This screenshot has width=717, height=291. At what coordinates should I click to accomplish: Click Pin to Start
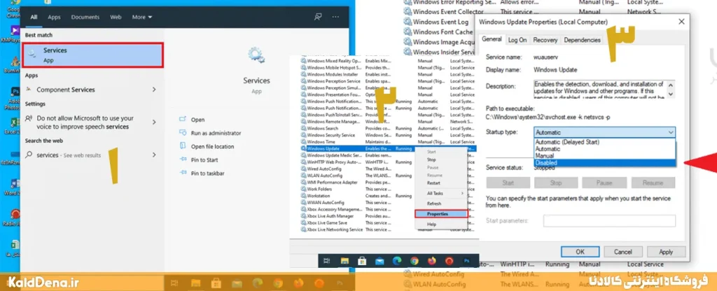[204, 160]
